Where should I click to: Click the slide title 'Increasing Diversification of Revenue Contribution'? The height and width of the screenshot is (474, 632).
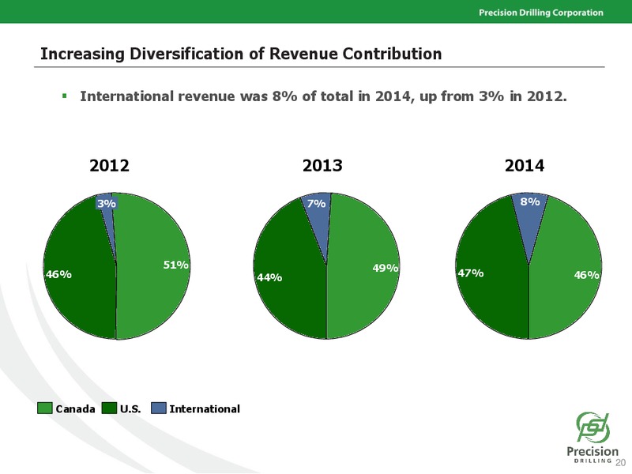[241, 54]
